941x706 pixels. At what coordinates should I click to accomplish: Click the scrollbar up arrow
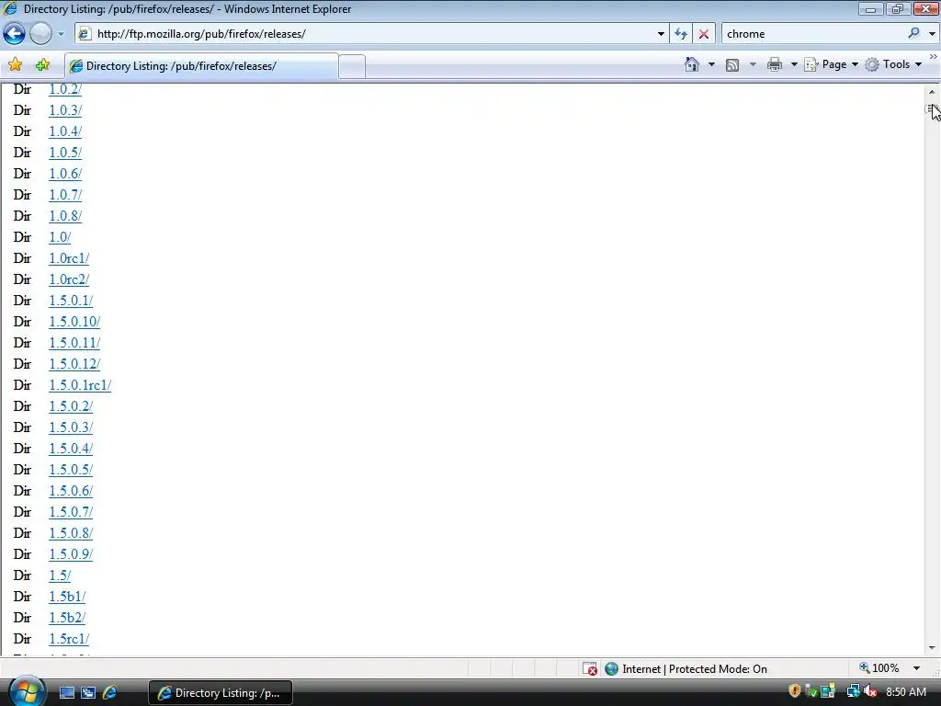(932, 92)
